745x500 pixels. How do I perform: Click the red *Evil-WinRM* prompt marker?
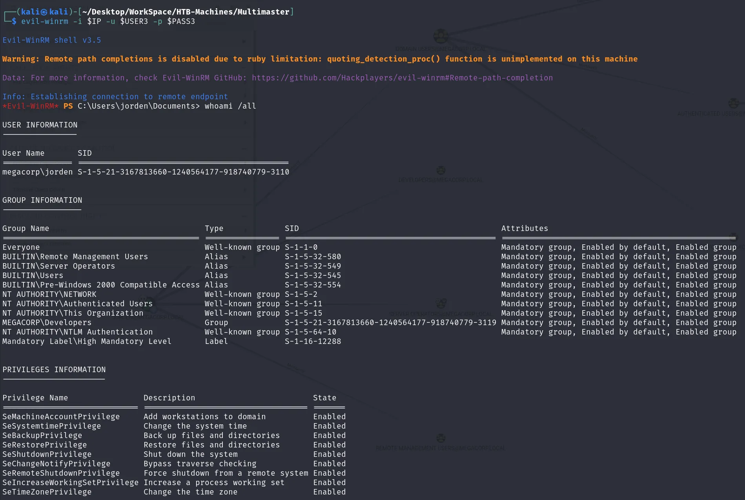click(31, 106)
